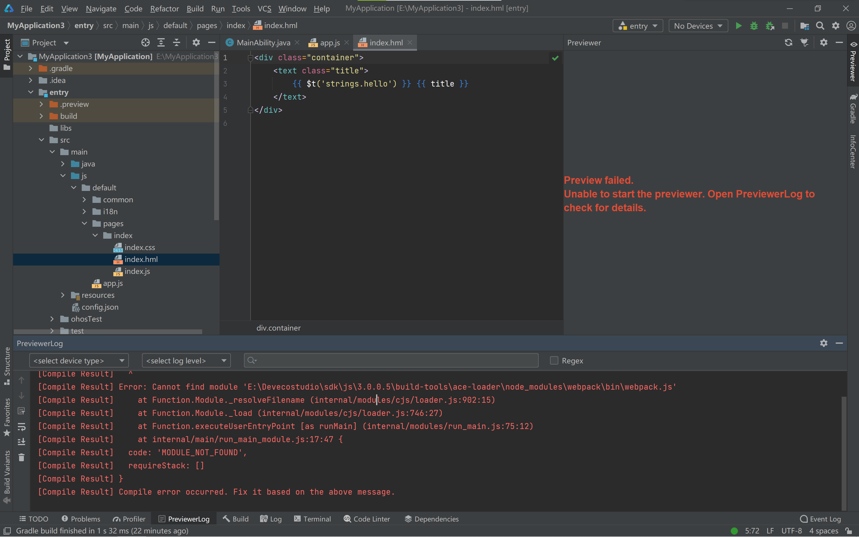Expand the resources folder

[x=63, y=295]
